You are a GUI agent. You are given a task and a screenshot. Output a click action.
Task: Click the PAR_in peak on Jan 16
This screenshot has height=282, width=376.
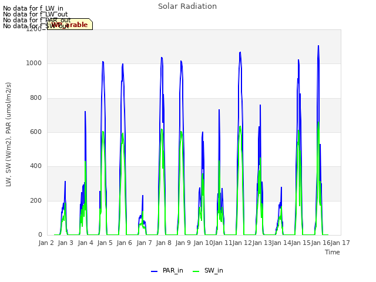318,46
